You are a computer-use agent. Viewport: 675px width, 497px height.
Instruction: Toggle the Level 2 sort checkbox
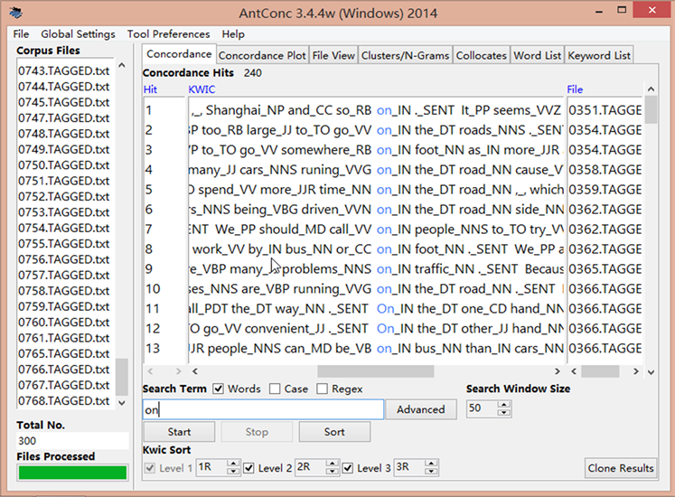(x=249, y=468)
